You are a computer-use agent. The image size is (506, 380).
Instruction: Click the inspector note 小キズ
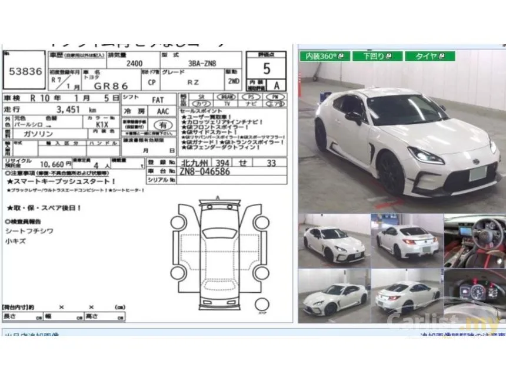(15, 241)
